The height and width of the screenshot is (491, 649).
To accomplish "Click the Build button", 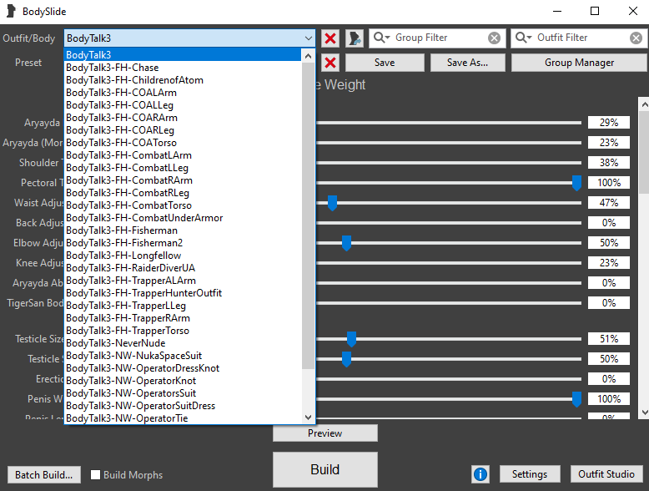I will [324, 469].
